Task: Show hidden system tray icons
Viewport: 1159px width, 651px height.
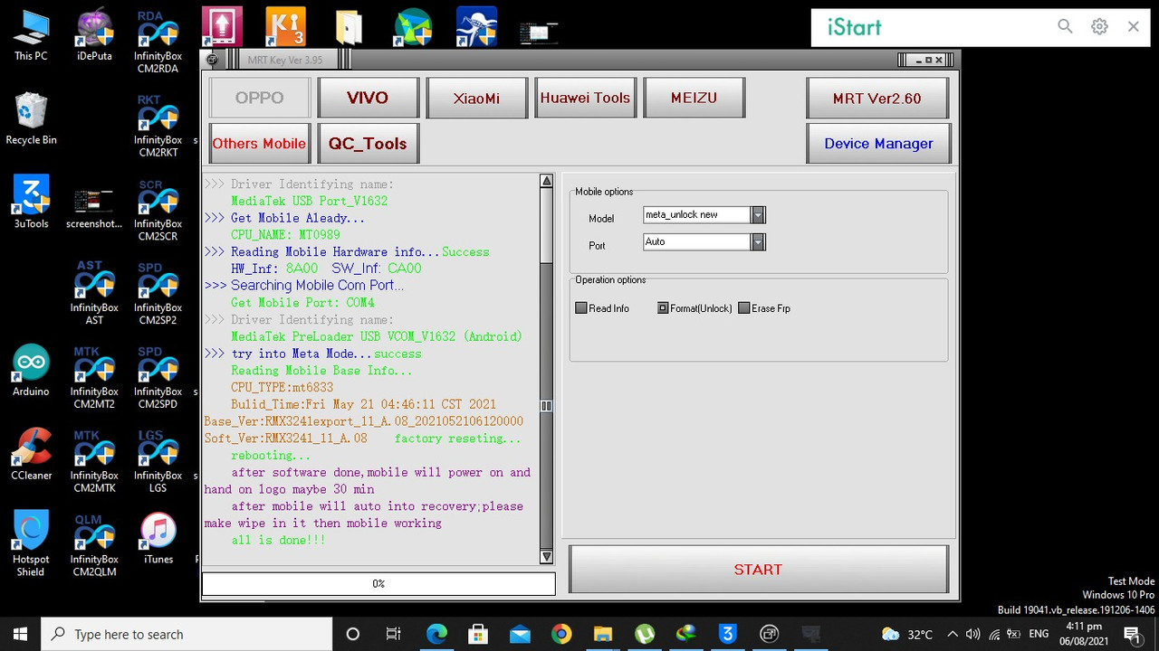Action: pyautogui.click(x=953, y=634)
